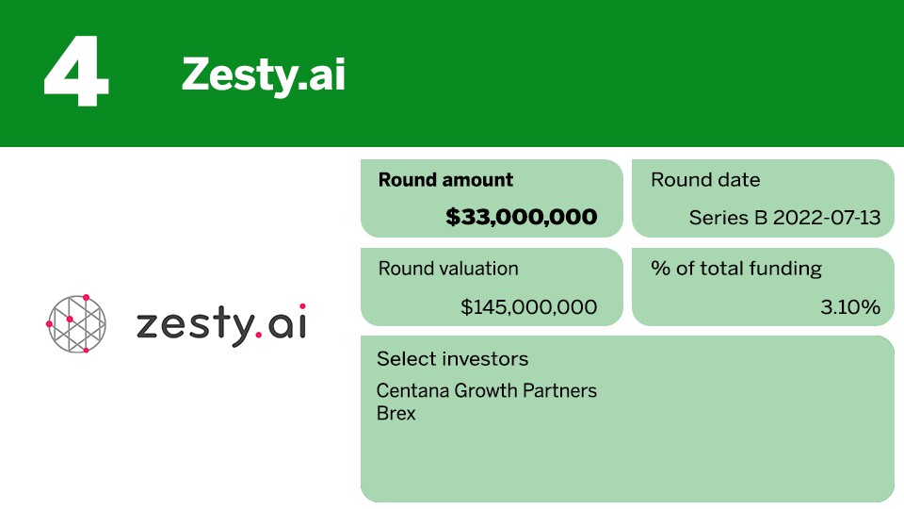904x509 pixels.
Task: Select the $145,000,000 valuation figure
Action: [x=529, y=306]
